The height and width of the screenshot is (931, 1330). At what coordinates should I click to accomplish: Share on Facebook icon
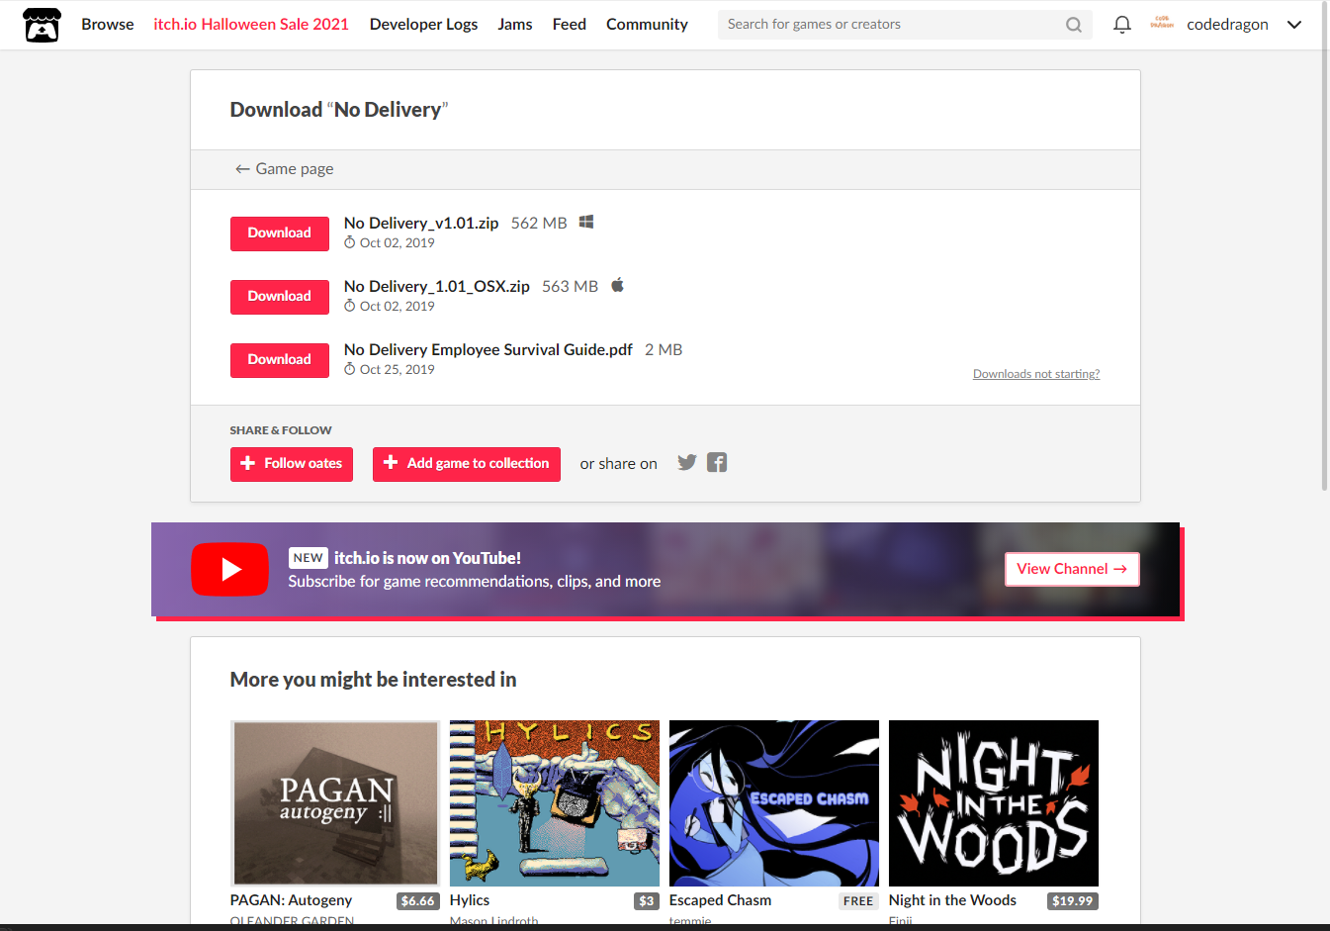pyautogui.click(x=717, y=462)
